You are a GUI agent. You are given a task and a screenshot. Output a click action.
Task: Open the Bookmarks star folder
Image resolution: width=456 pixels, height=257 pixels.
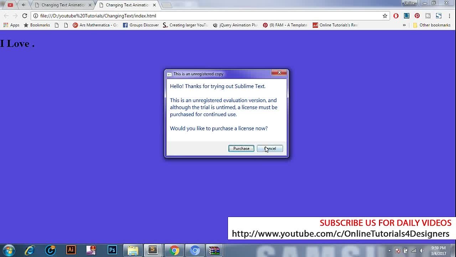[x=37, y=25]
